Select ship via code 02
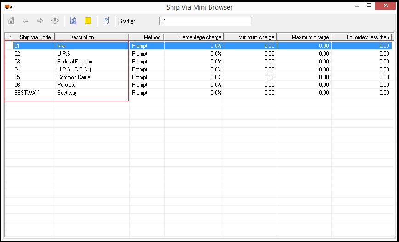 click(34, 54)
